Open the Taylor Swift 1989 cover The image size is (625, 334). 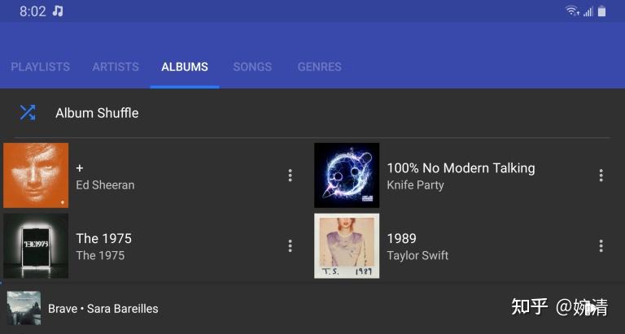pyautogui.click(x=347, y=245)
